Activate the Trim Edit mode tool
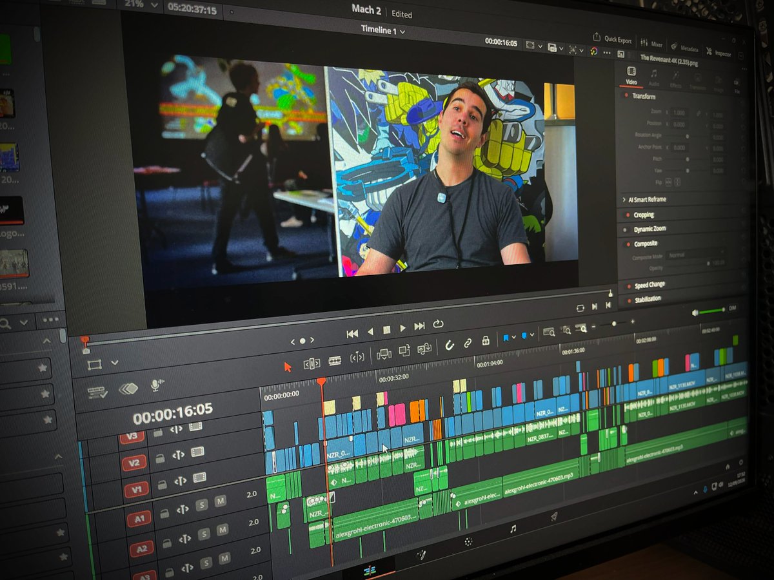 click(312, 363)
